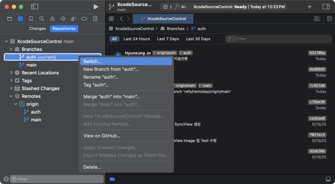Expand Recent Locations
The image size is (335, 184).
11,73
